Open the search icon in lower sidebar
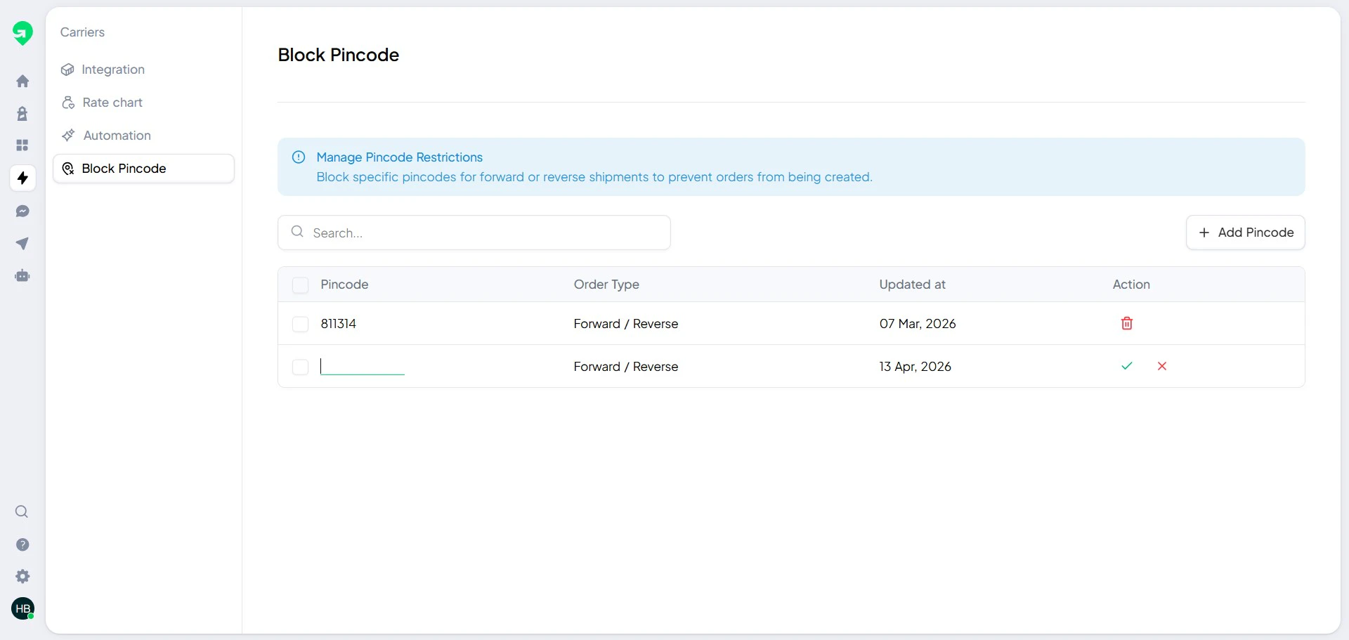1349x640 pixels. [x=22, y=512]
